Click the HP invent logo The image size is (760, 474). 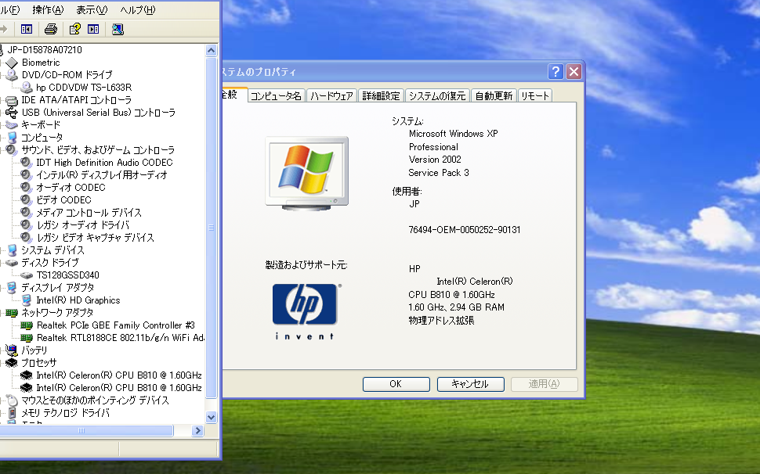pyautogui.click(x=306, y=312)
